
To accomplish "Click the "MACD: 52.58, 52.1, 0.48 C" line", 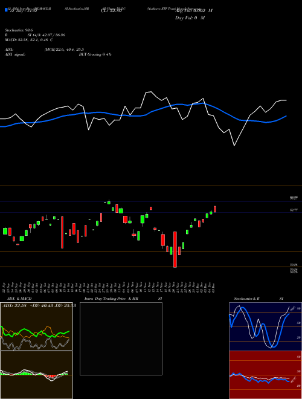I will [29, 40].
